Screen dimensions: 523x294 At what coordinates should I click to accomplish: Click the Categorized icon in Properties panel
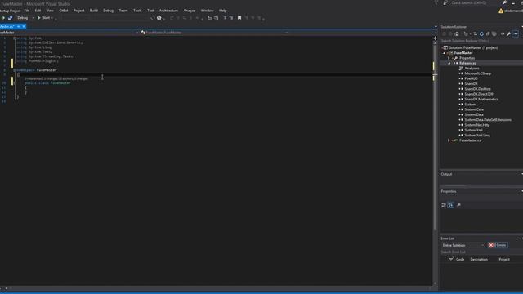point(444,205)
